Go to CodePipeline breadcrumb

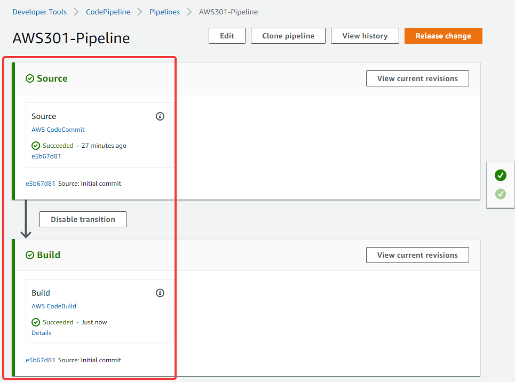click(108, 12)
